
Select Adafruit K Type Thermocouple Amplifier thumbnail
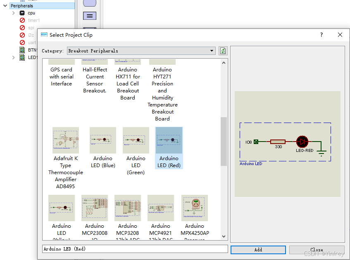(x=66, y=140)
